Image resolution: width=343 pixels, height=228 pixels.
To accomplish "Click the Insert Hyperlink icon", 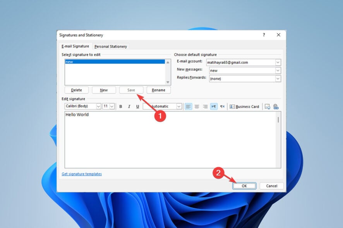I will tap(275, 106).
